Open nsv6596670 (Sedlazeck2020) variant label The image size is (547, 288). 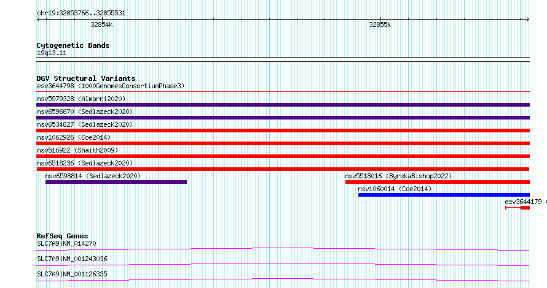85,112
